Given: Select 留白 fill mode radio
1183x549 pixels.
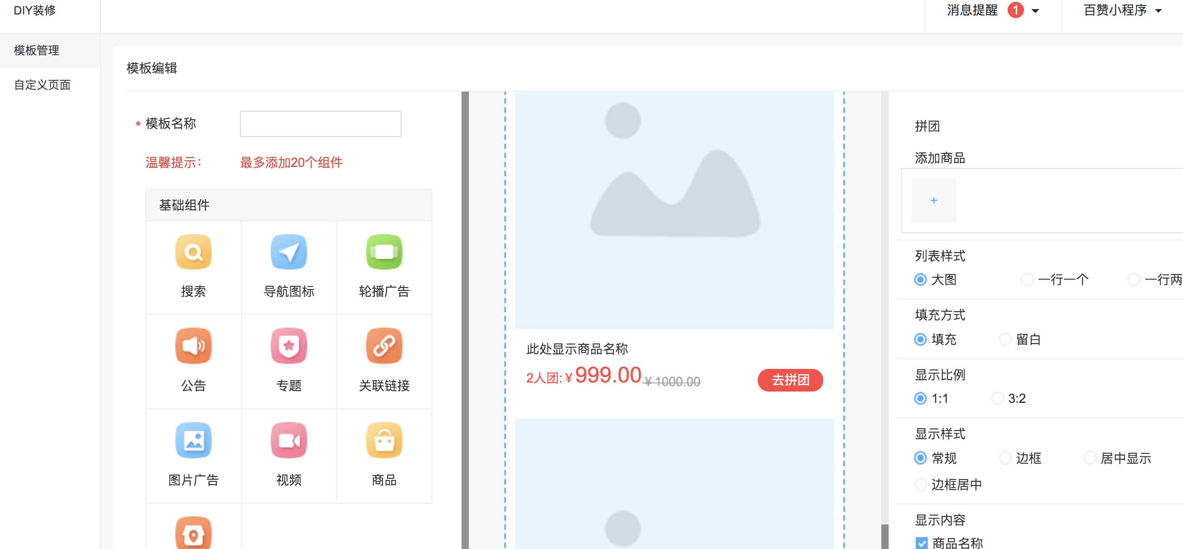Looking at the screenshot, I should tap(1005, 339).
